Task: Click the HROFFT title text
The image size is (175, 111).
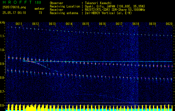Action: 17,2
